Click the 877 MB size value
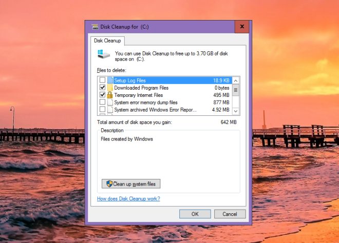 pyautogui.click(x=221, y=103)
